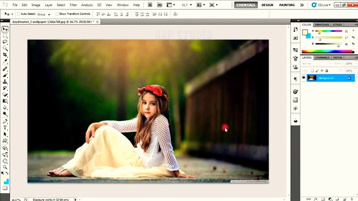Enable the Auto-Select checkbox
Screen dimensions: 358x201
[x=18, y=14]
